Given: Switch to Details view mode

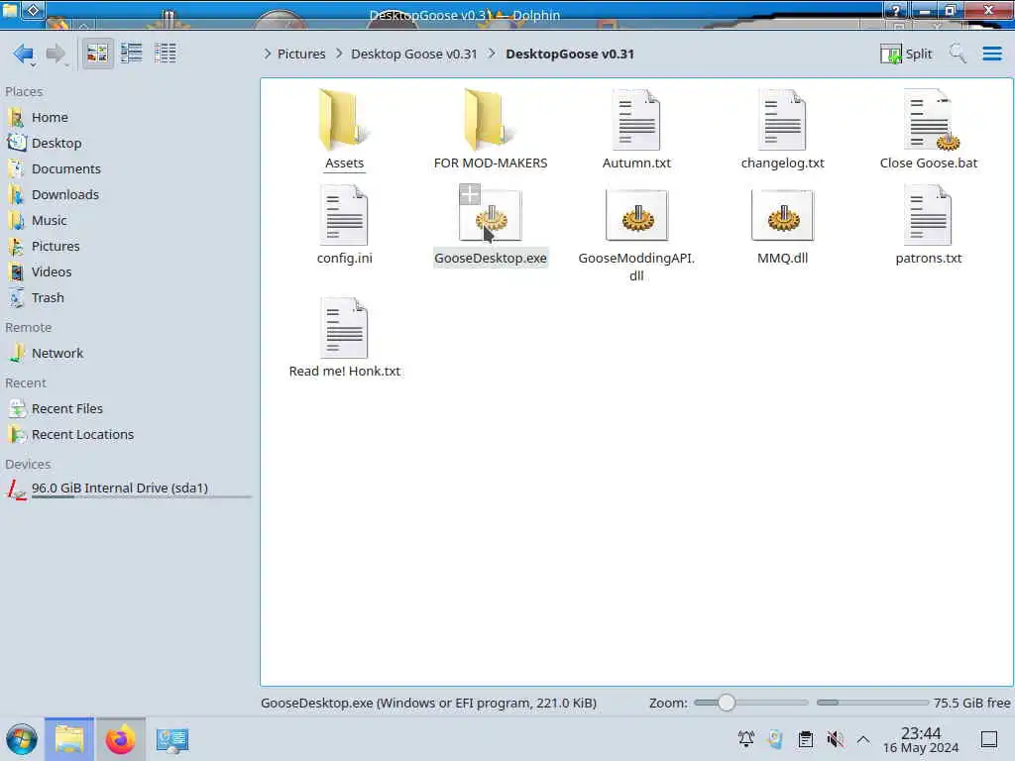Looking at the screenshot, I should pos(166,54).
